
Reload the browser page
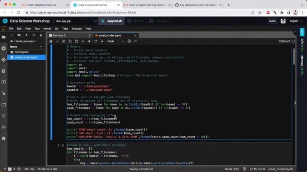[18, 12]
